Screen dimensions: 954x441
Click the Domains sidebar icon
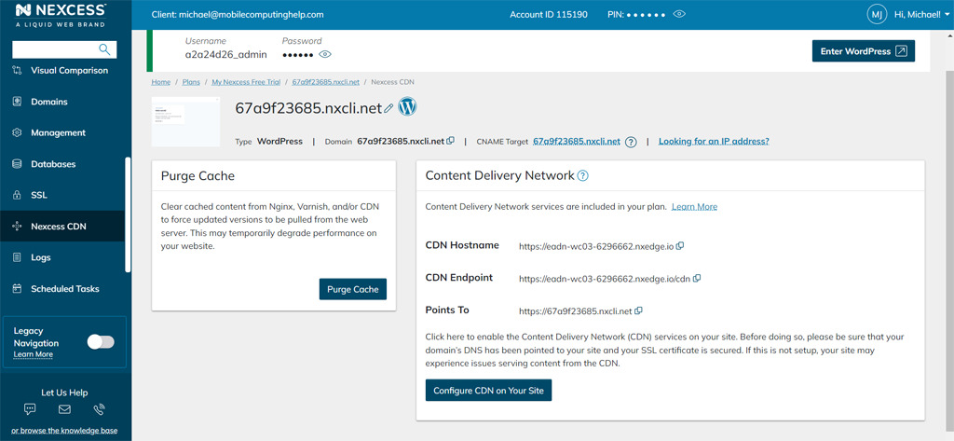(x=17, y=102)
